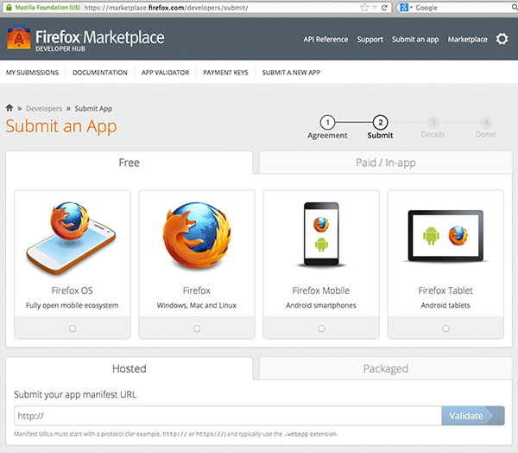Select the Free tab
The width and height of the screenshot is (518, 453).
coord(129,163)
